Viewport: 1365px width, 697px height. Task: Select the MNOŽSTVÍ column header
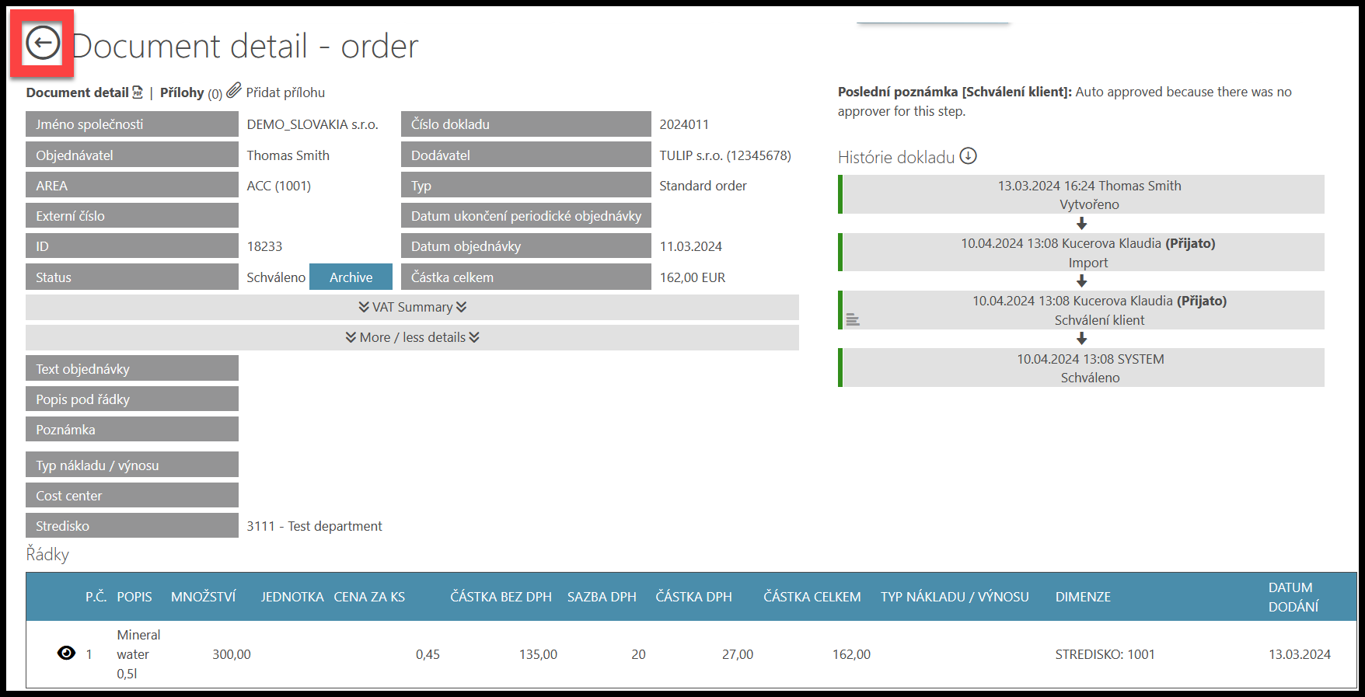204,597
